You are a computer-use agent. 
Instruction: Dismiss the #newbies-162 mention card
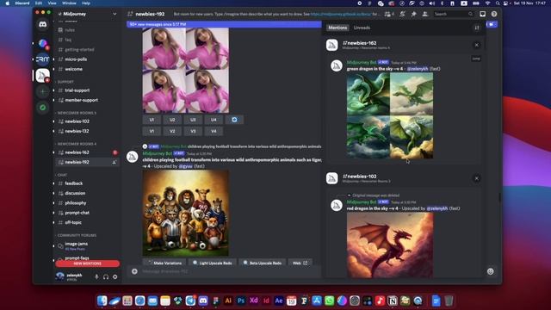[476, 45]
